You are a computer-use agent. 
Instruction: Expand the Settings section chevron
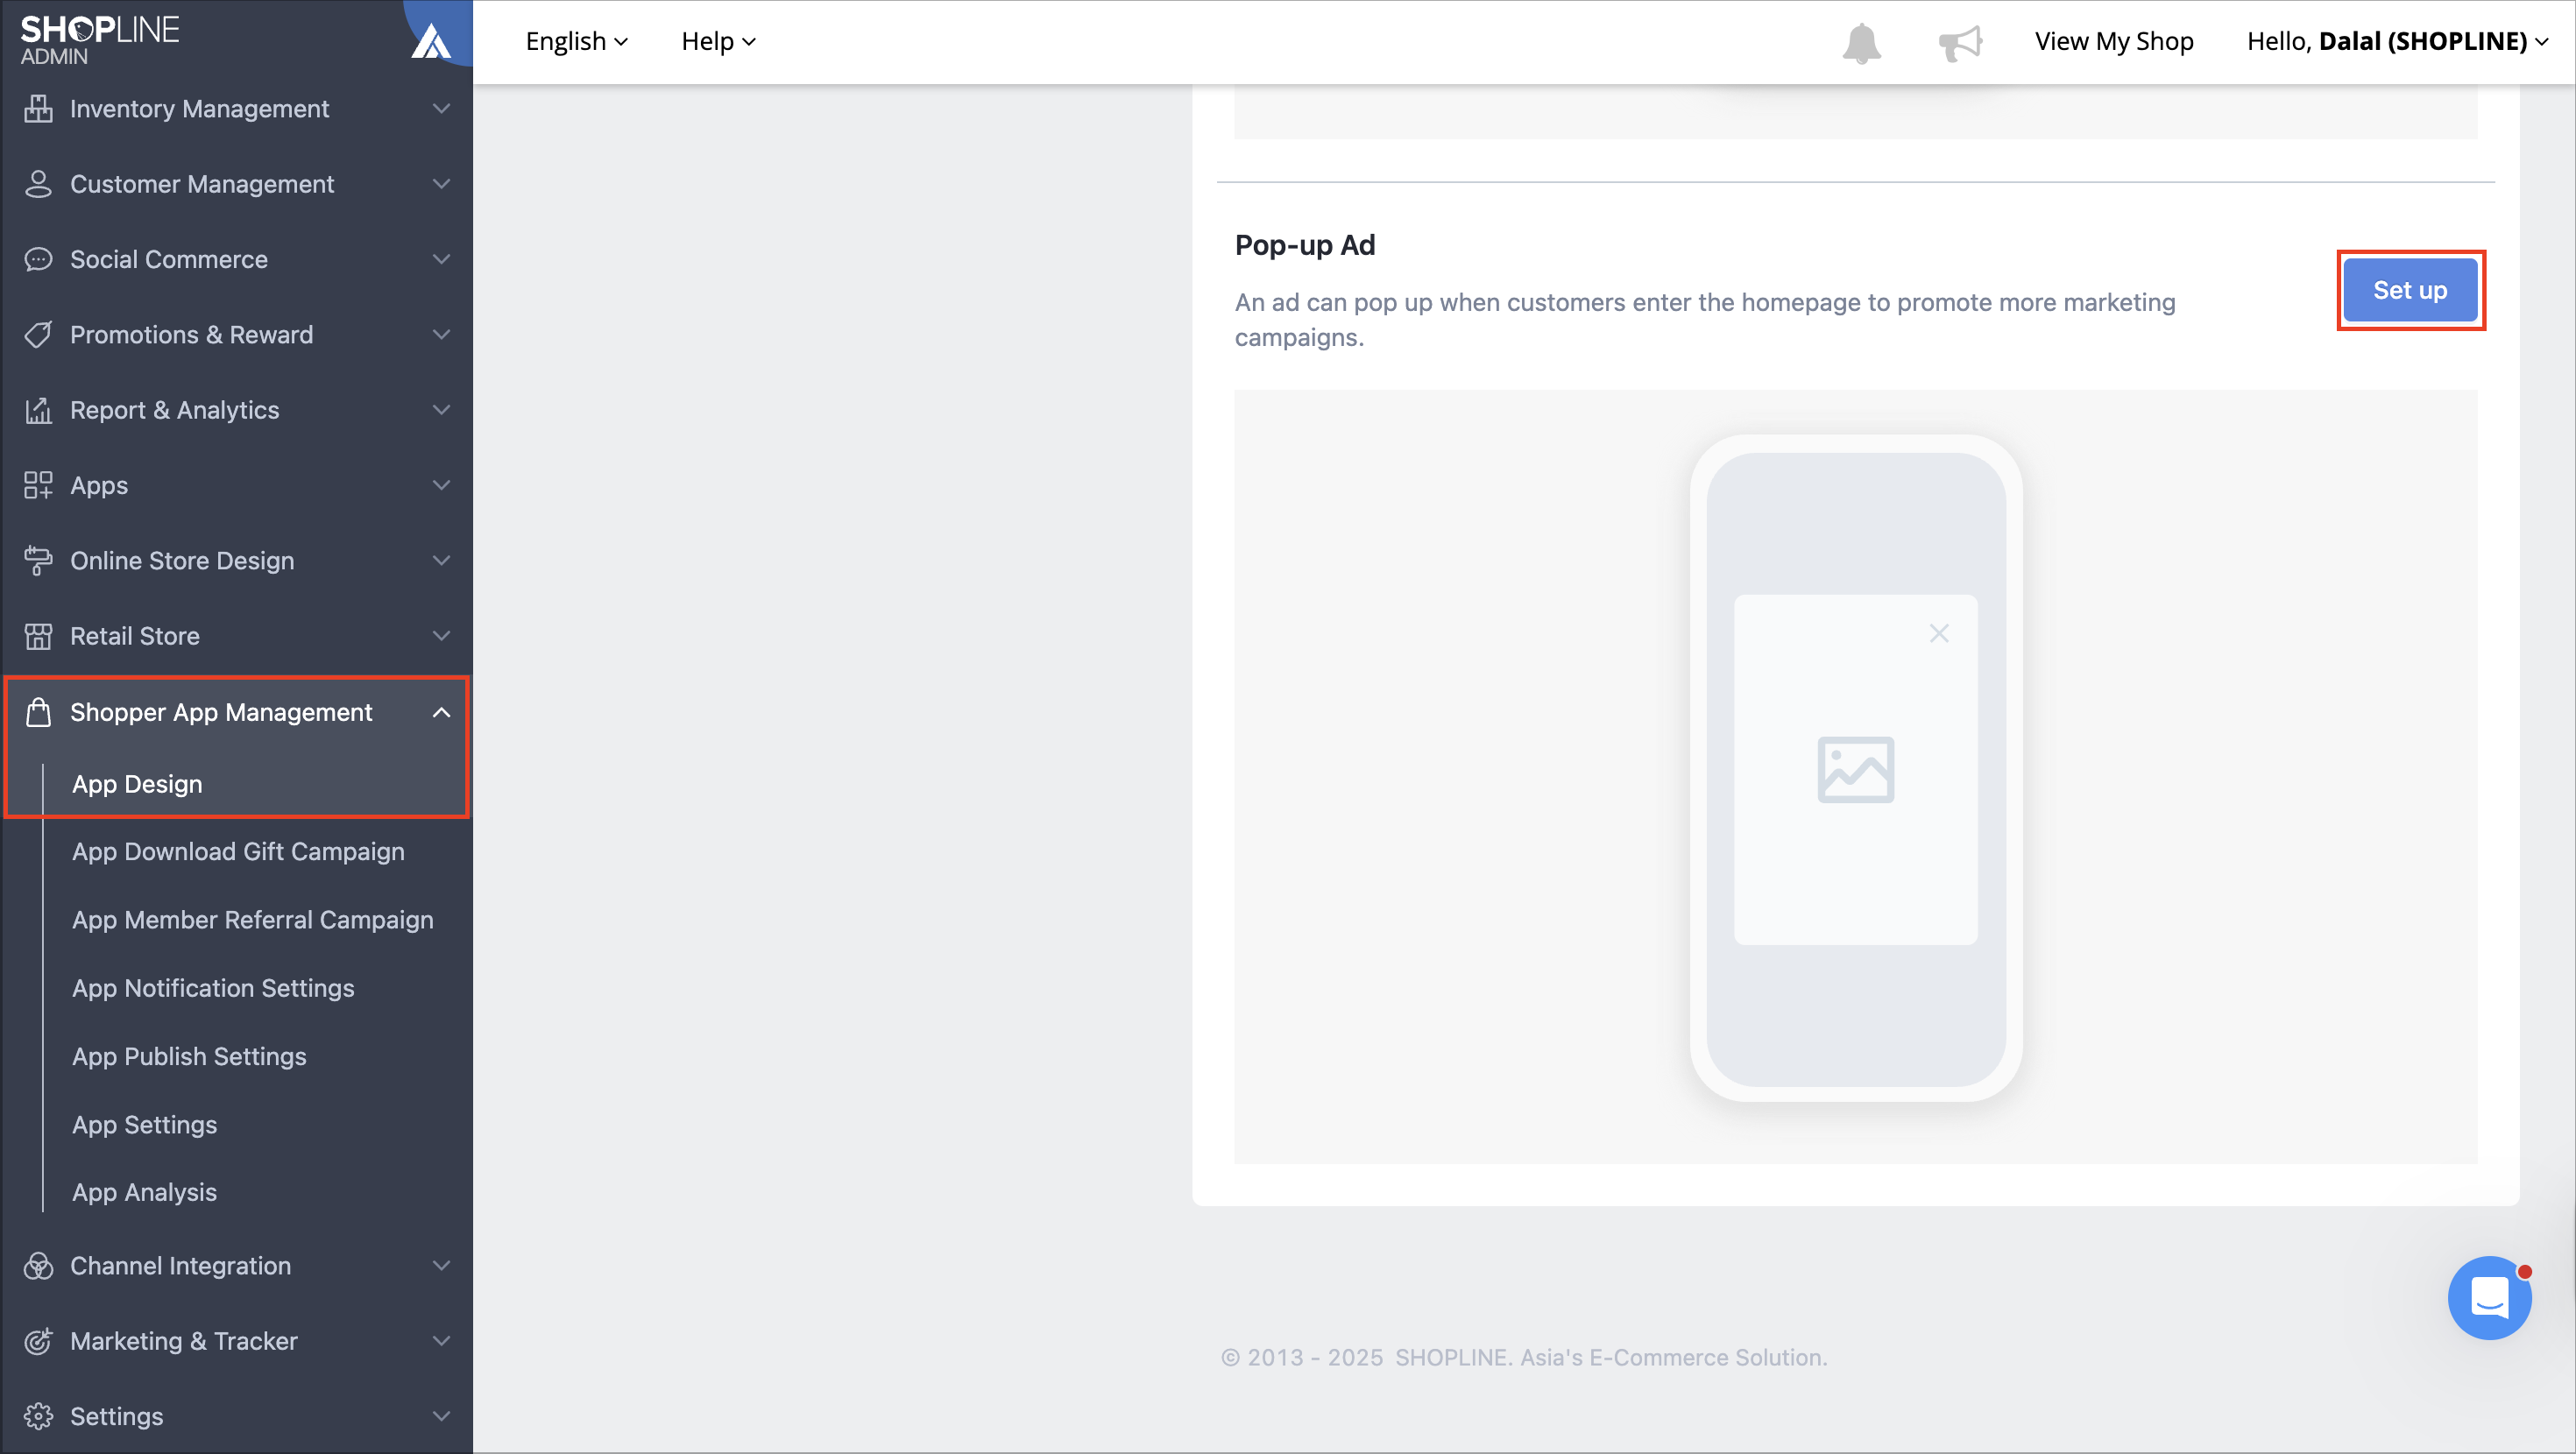[441, 1416]
